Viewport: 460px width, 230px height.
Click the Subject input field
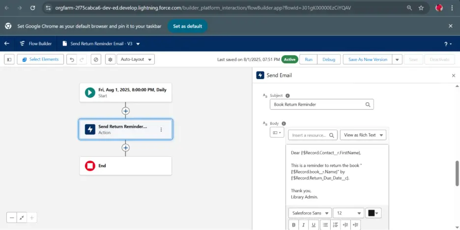[318, 105]
